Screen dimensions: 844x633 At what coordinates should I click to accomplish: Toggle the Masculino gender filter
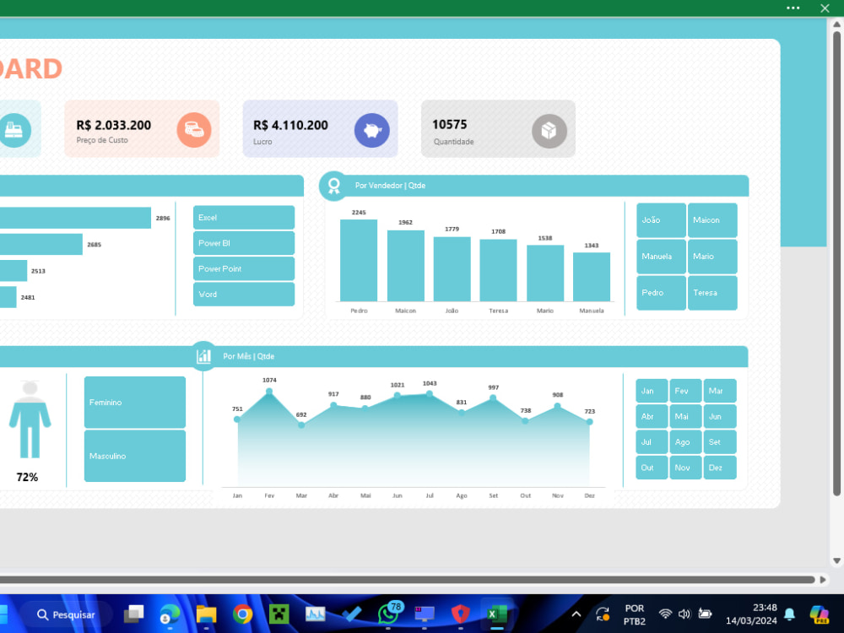(x=134, y=456)
